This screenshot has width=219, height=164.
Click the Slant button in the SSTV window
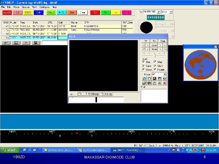[x=154, y=49]
